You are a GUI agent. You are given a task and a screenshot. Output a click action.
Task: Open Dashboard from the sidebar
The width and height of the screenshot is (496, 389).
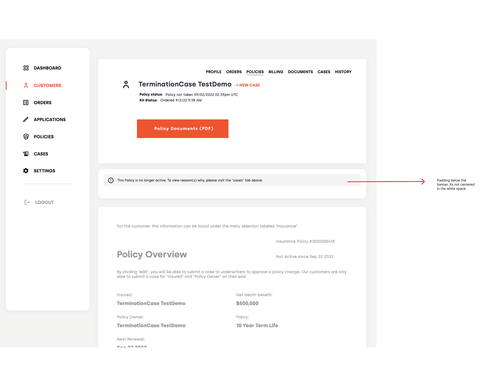47,68
